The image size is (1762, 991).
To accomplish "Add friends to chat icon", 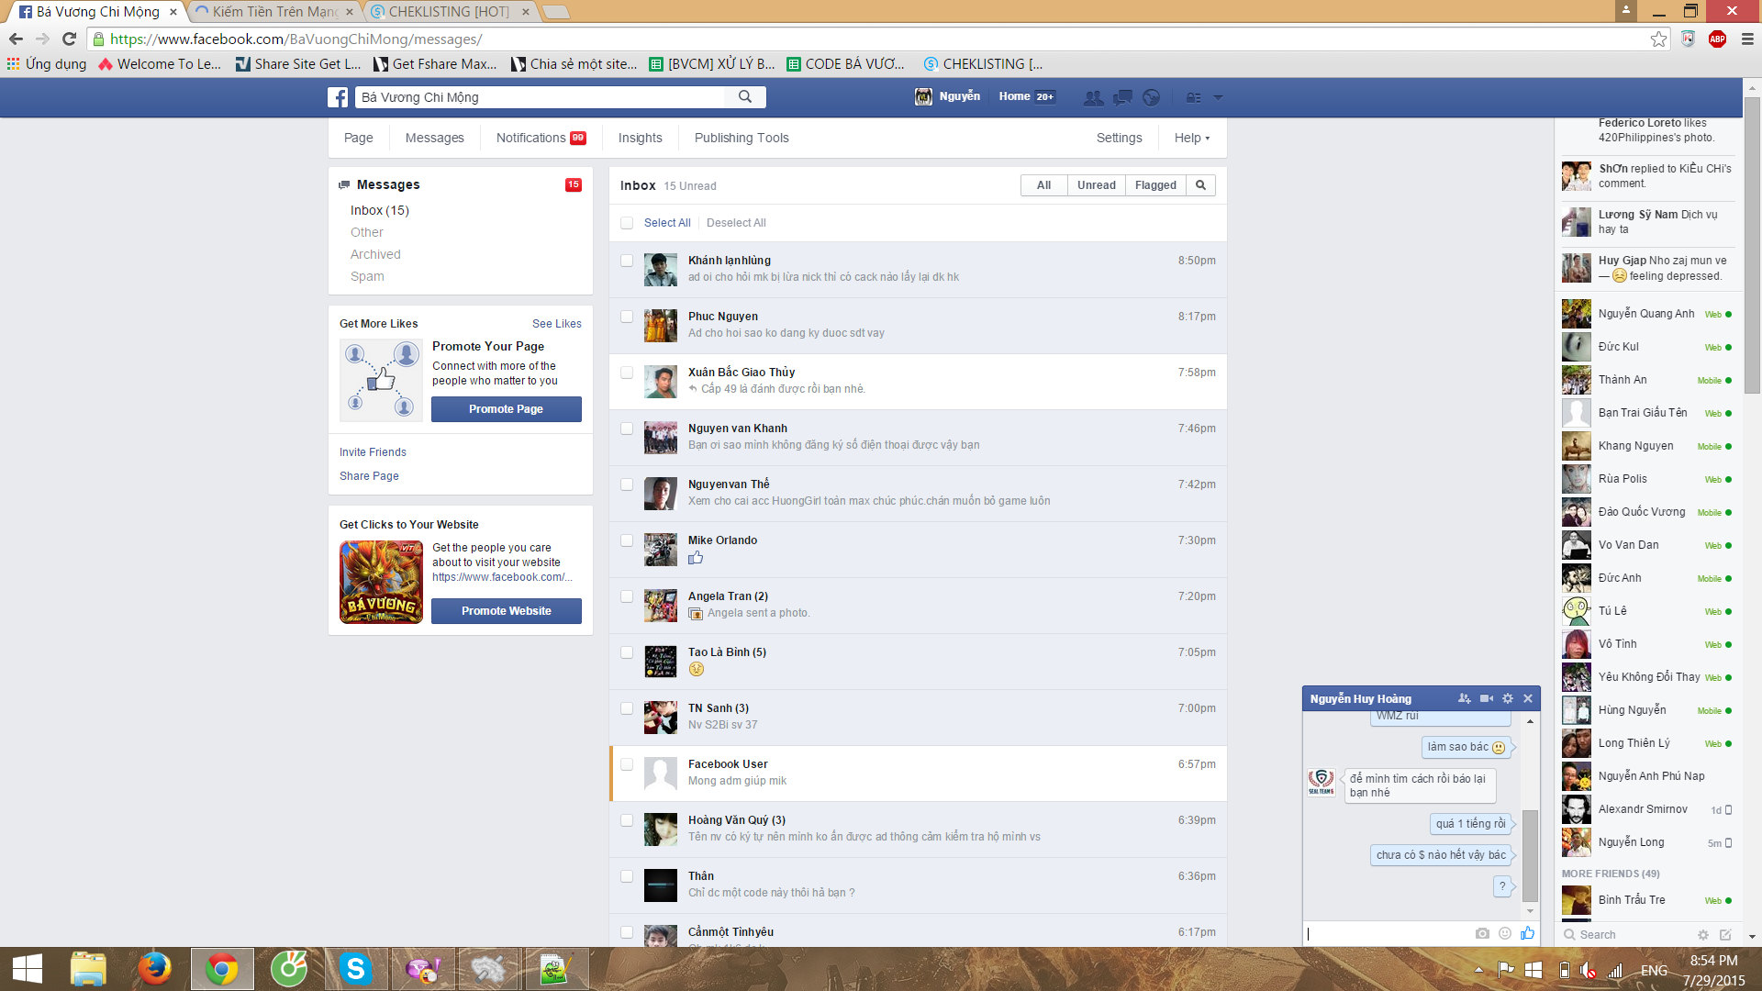I will click(x=1464, y=699).
